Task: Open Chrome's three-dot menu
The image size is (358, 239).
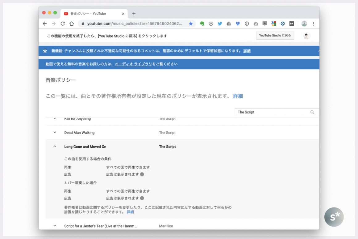Action: (x=313, y=23)
